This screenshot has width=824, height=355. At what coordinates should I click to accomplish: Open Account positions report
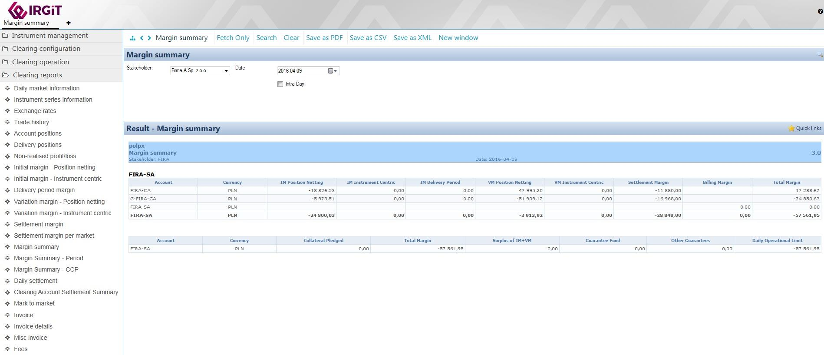click(38, 133)
